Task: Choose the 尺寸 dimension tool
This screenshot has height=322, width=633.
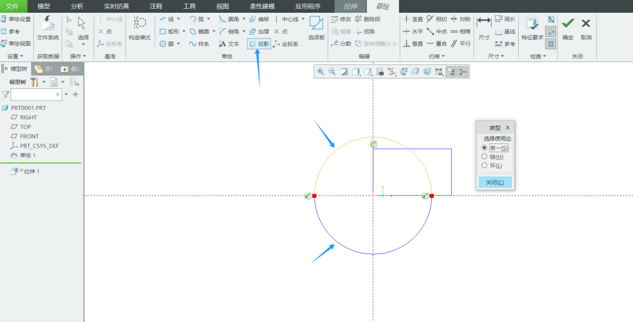Action: coord(484,23)
